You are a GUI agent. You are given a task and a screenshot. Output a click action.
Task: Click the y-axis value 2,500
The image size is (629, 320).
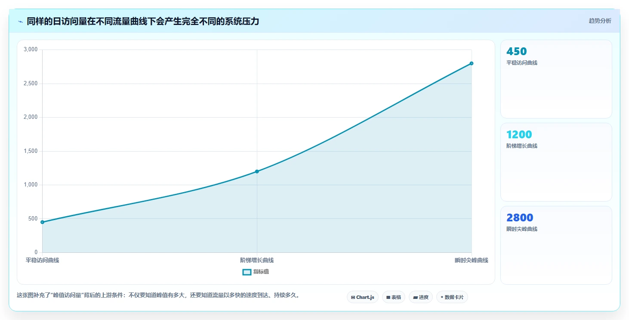click(x=31, y=84)
